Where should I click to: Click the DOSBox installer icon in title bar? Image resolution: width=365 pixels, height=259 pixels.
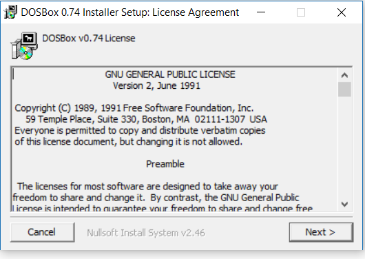tap(10, 12)
